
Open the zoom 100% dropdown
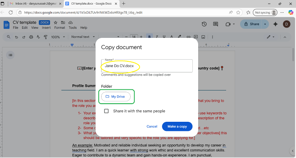58,37
